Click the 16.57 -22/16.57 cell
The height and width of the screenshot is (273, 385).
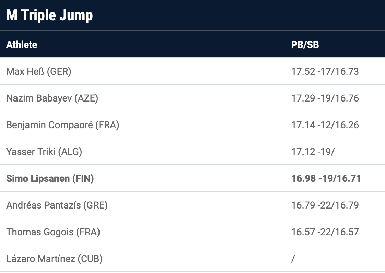point(325,232)
